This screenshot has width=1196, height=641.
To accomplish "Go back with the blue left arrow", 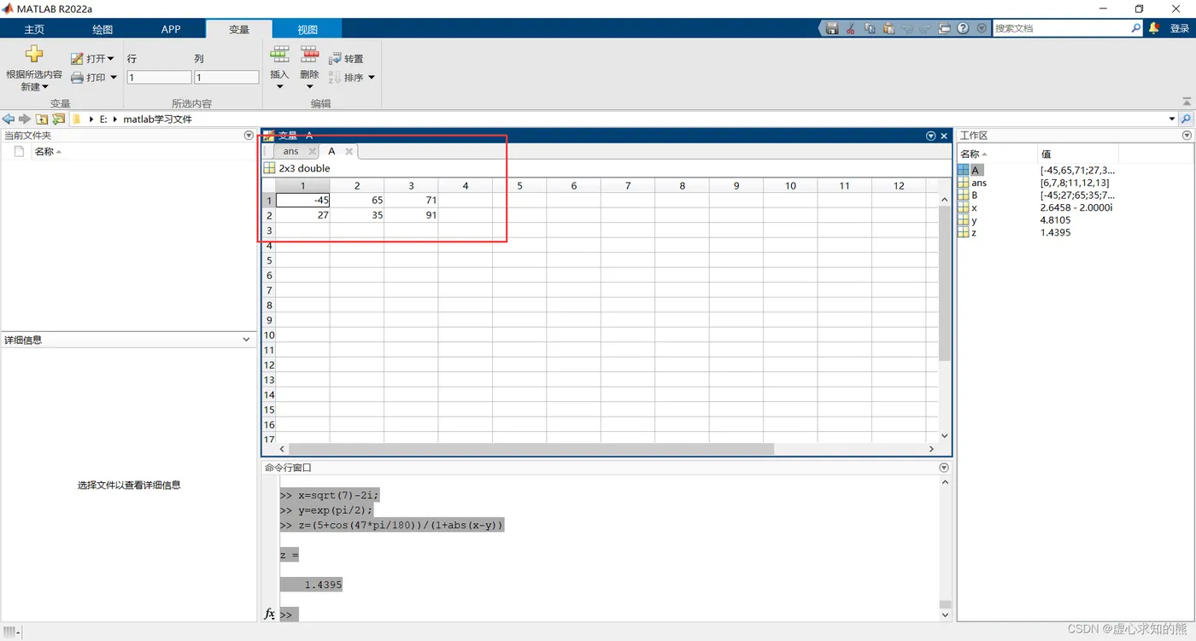I will pyautogui.click(x=9, y=119).
